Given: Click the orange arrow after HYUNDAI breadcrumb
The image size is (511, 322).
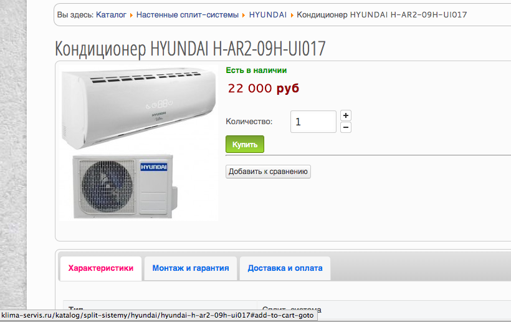Looking at the screenshot, I should [292, 15].
